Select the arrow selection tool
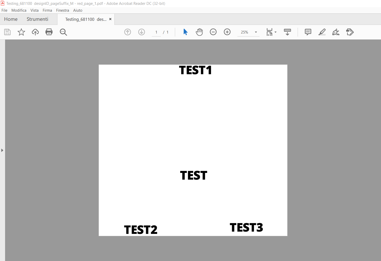 pyautogui.click(x=185, y=32)
